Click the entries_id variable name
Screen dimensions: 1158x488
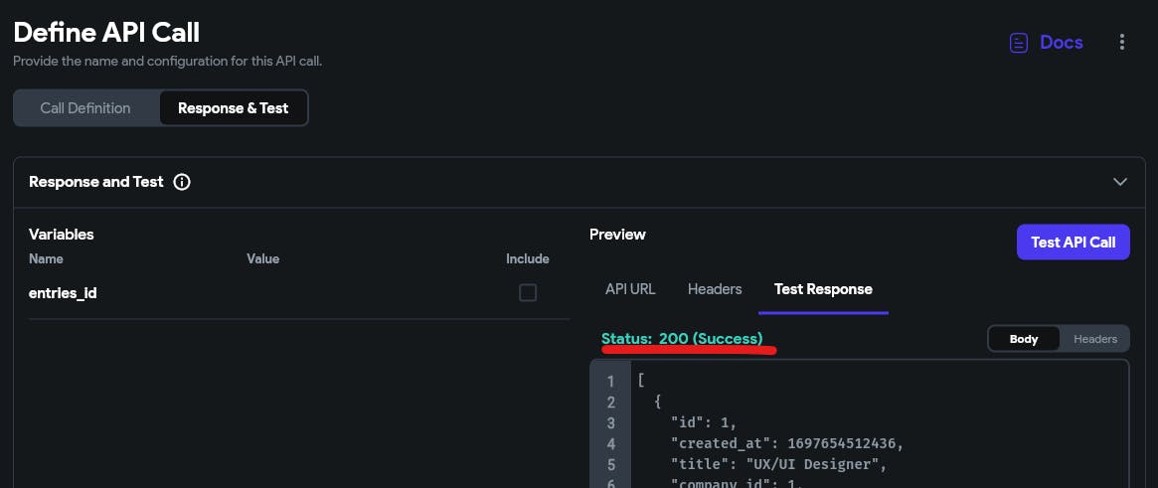[63, 293]
